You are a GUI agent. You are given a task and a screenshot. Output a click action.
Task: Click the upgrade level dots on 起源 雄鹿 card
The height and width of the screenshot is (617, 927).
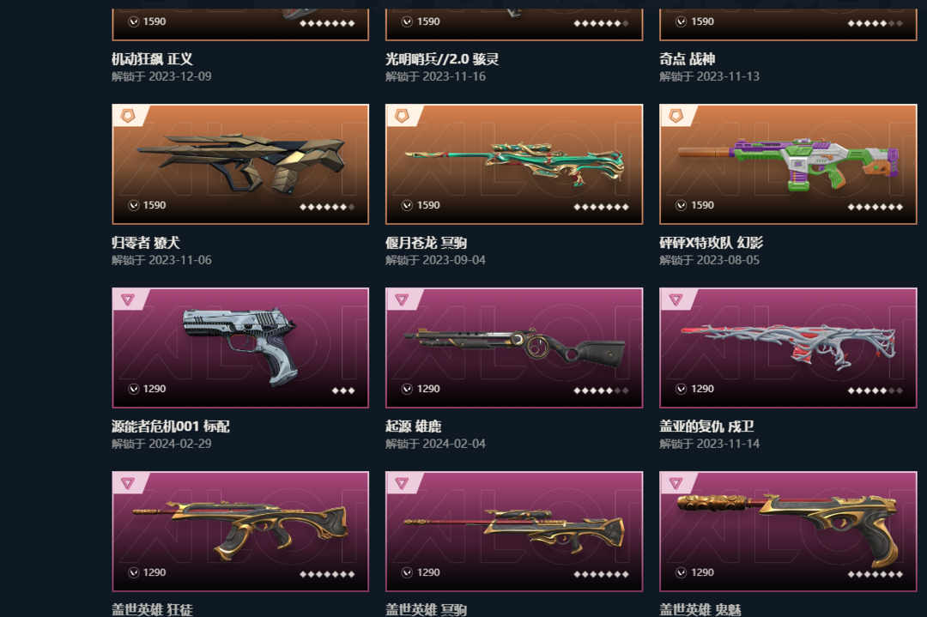tap(601, 390)
